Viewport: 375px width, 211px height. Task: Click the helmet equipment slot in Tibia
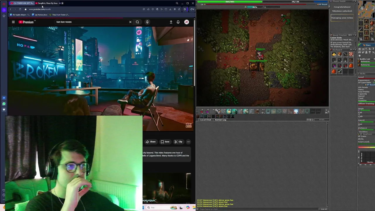[367, 21]
